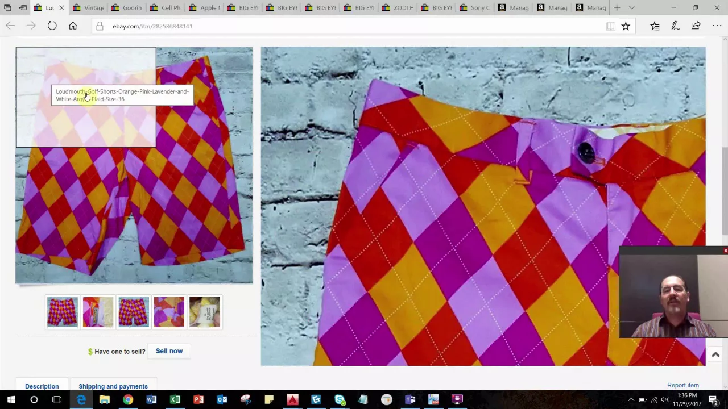Open Shipping and payments tab
This screenshot has width=728, height=409.
pyautogui.click(x=113, y=386)
